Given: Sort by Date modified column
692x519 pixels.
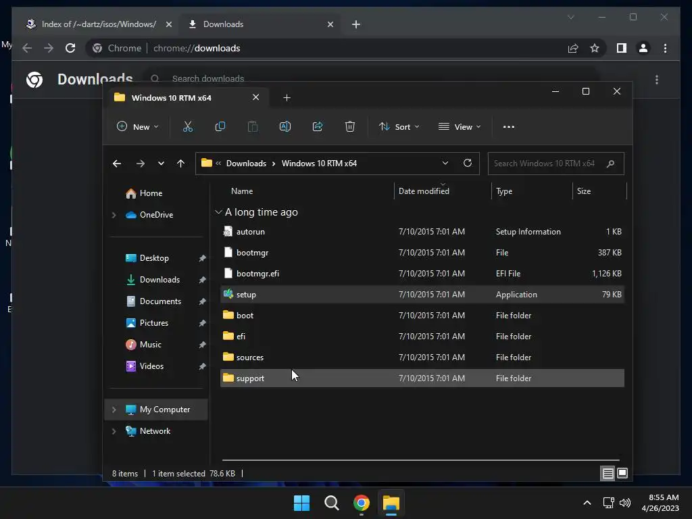Looking at the screenshot, I should pos(424,191).
